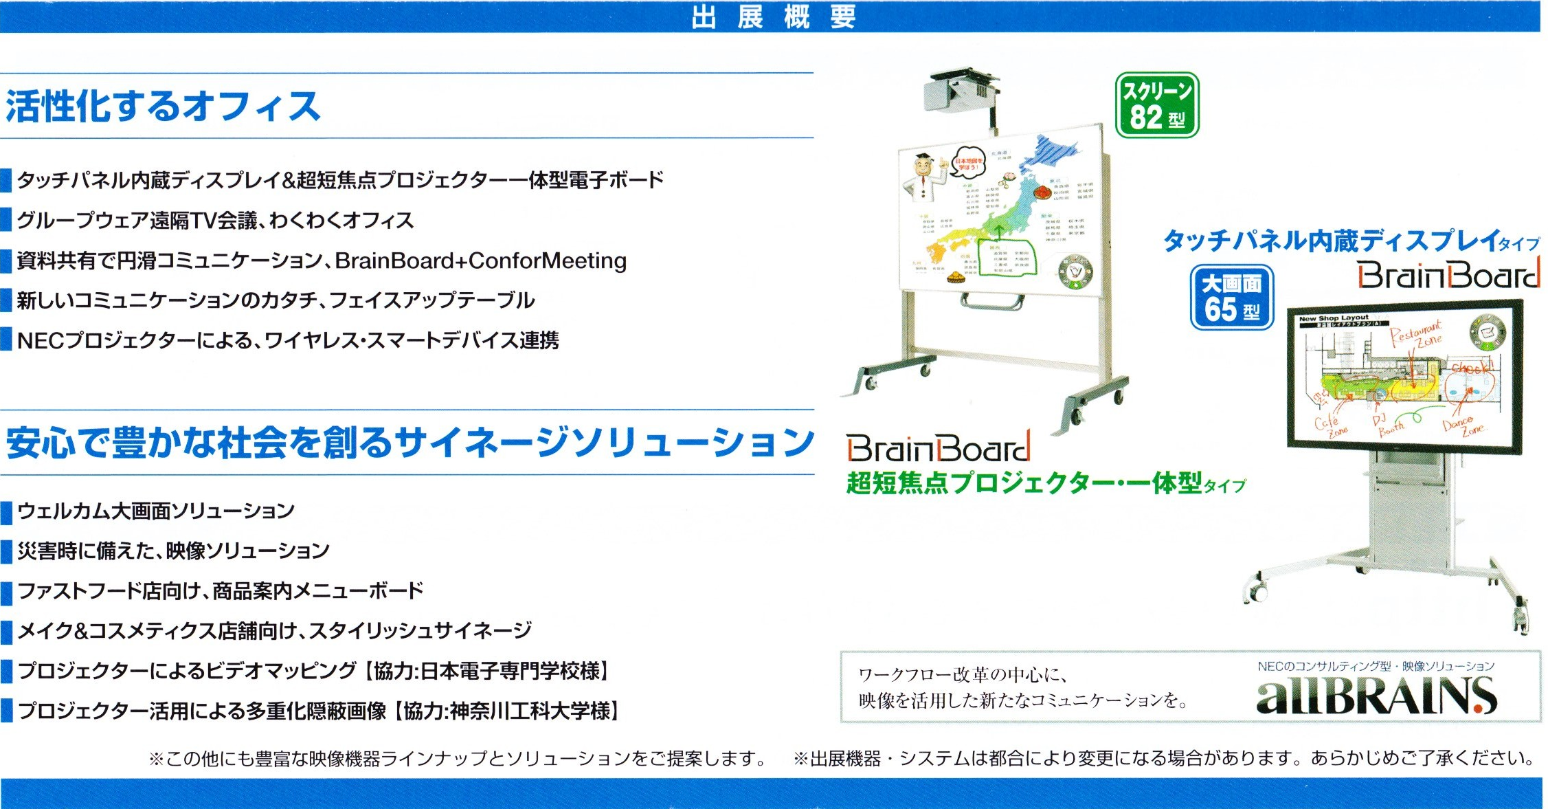
Task: Click 超短焦点プロジェクター・一体型タイプ green caption
Action: (1046, 483)
